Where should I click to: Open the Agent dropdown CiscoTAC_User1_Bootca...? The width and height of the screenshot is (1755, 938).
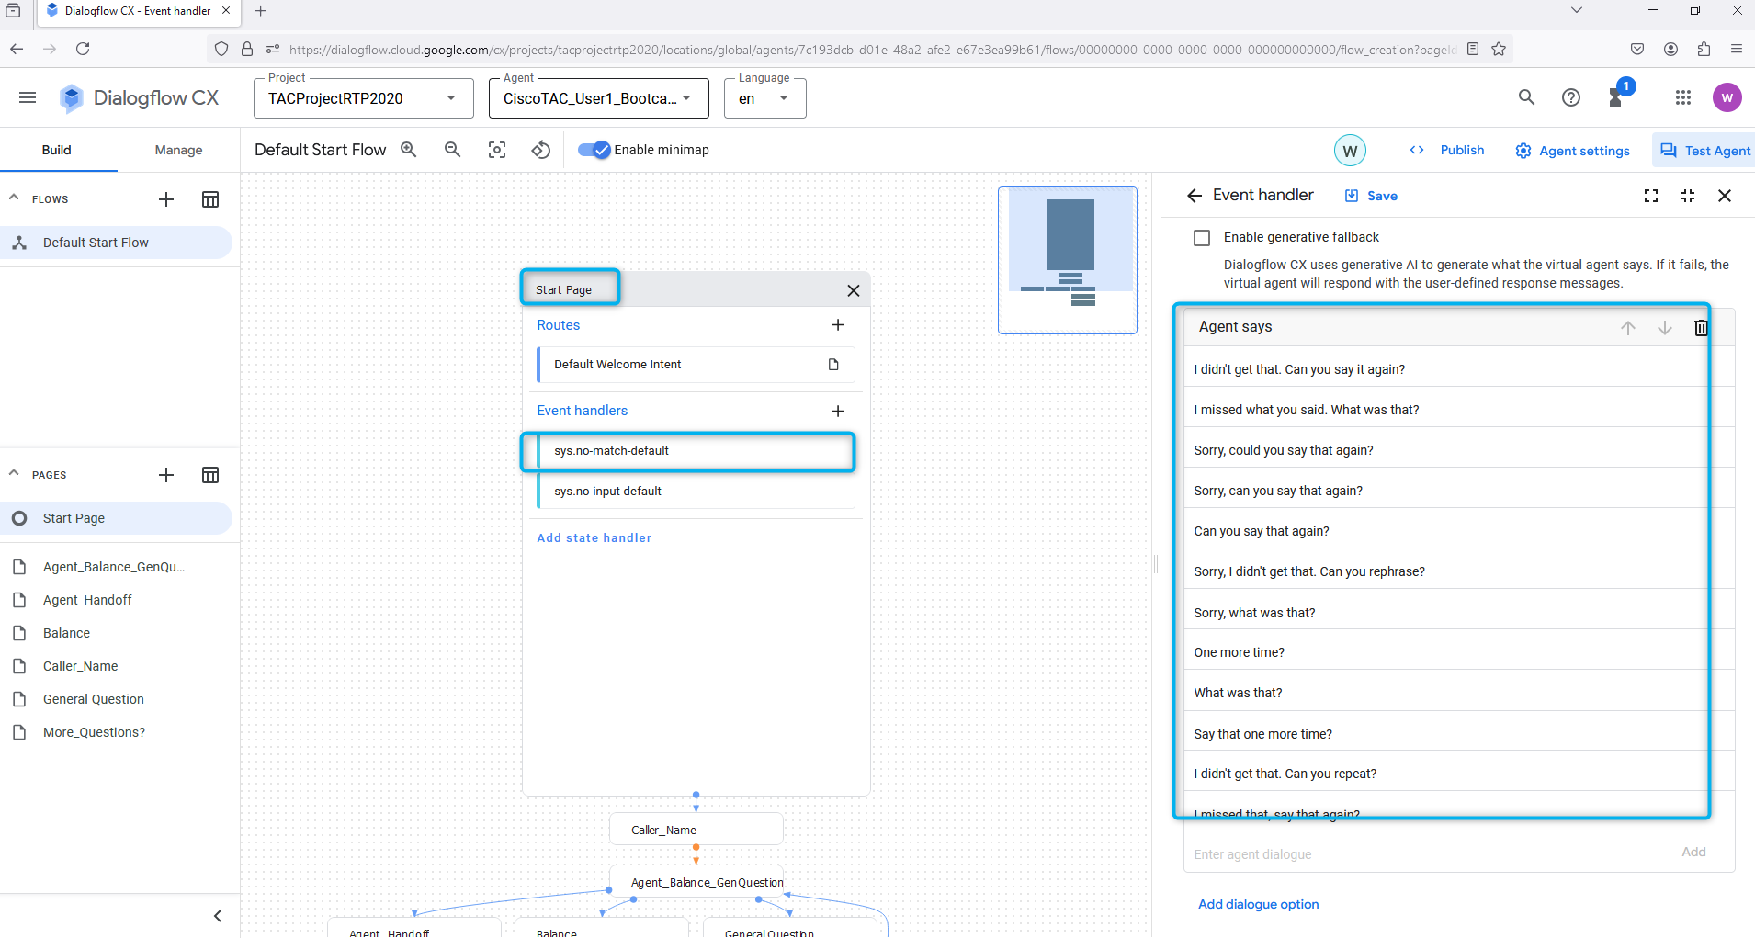[x=599, y=98]
